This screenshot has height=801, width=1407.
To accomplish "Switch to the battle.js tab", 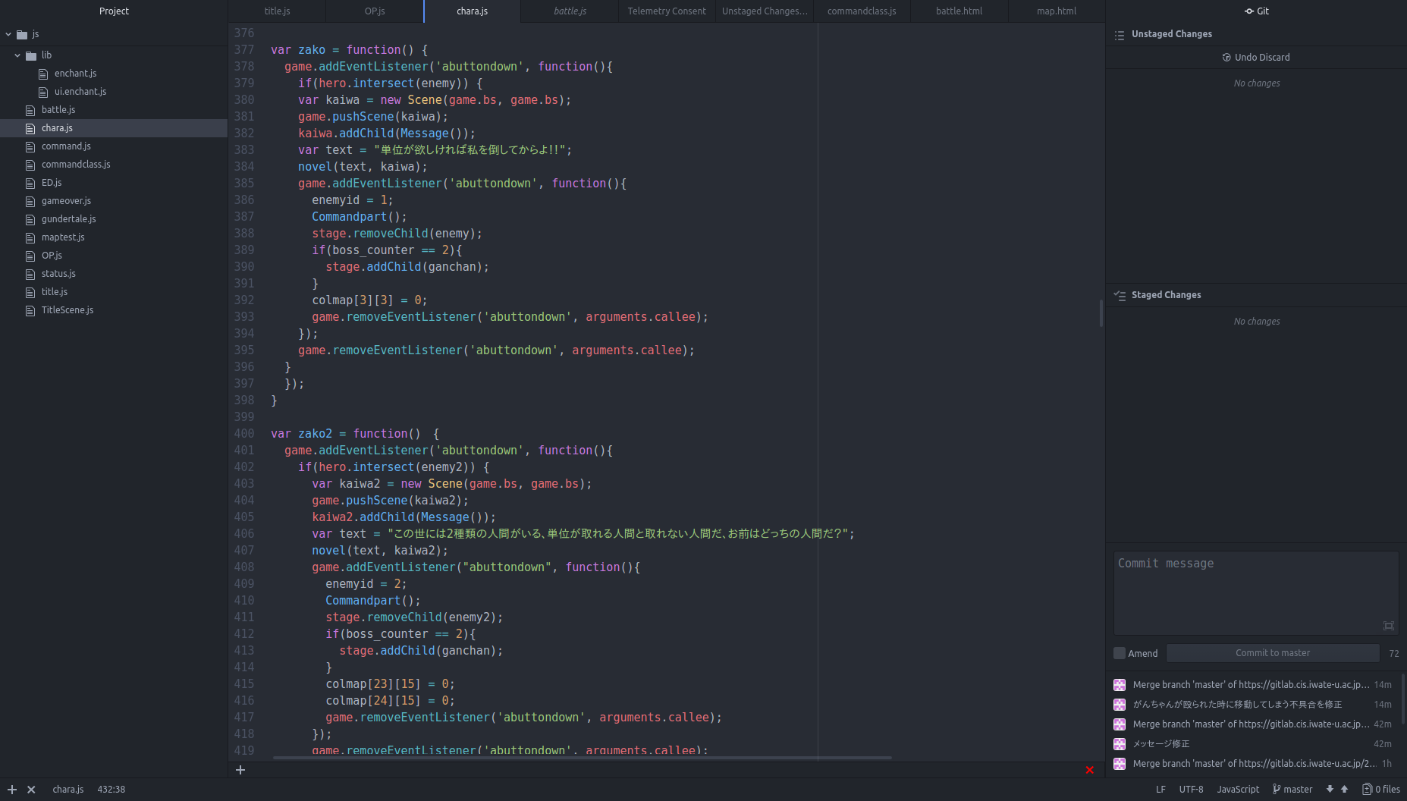I will 570,11.
